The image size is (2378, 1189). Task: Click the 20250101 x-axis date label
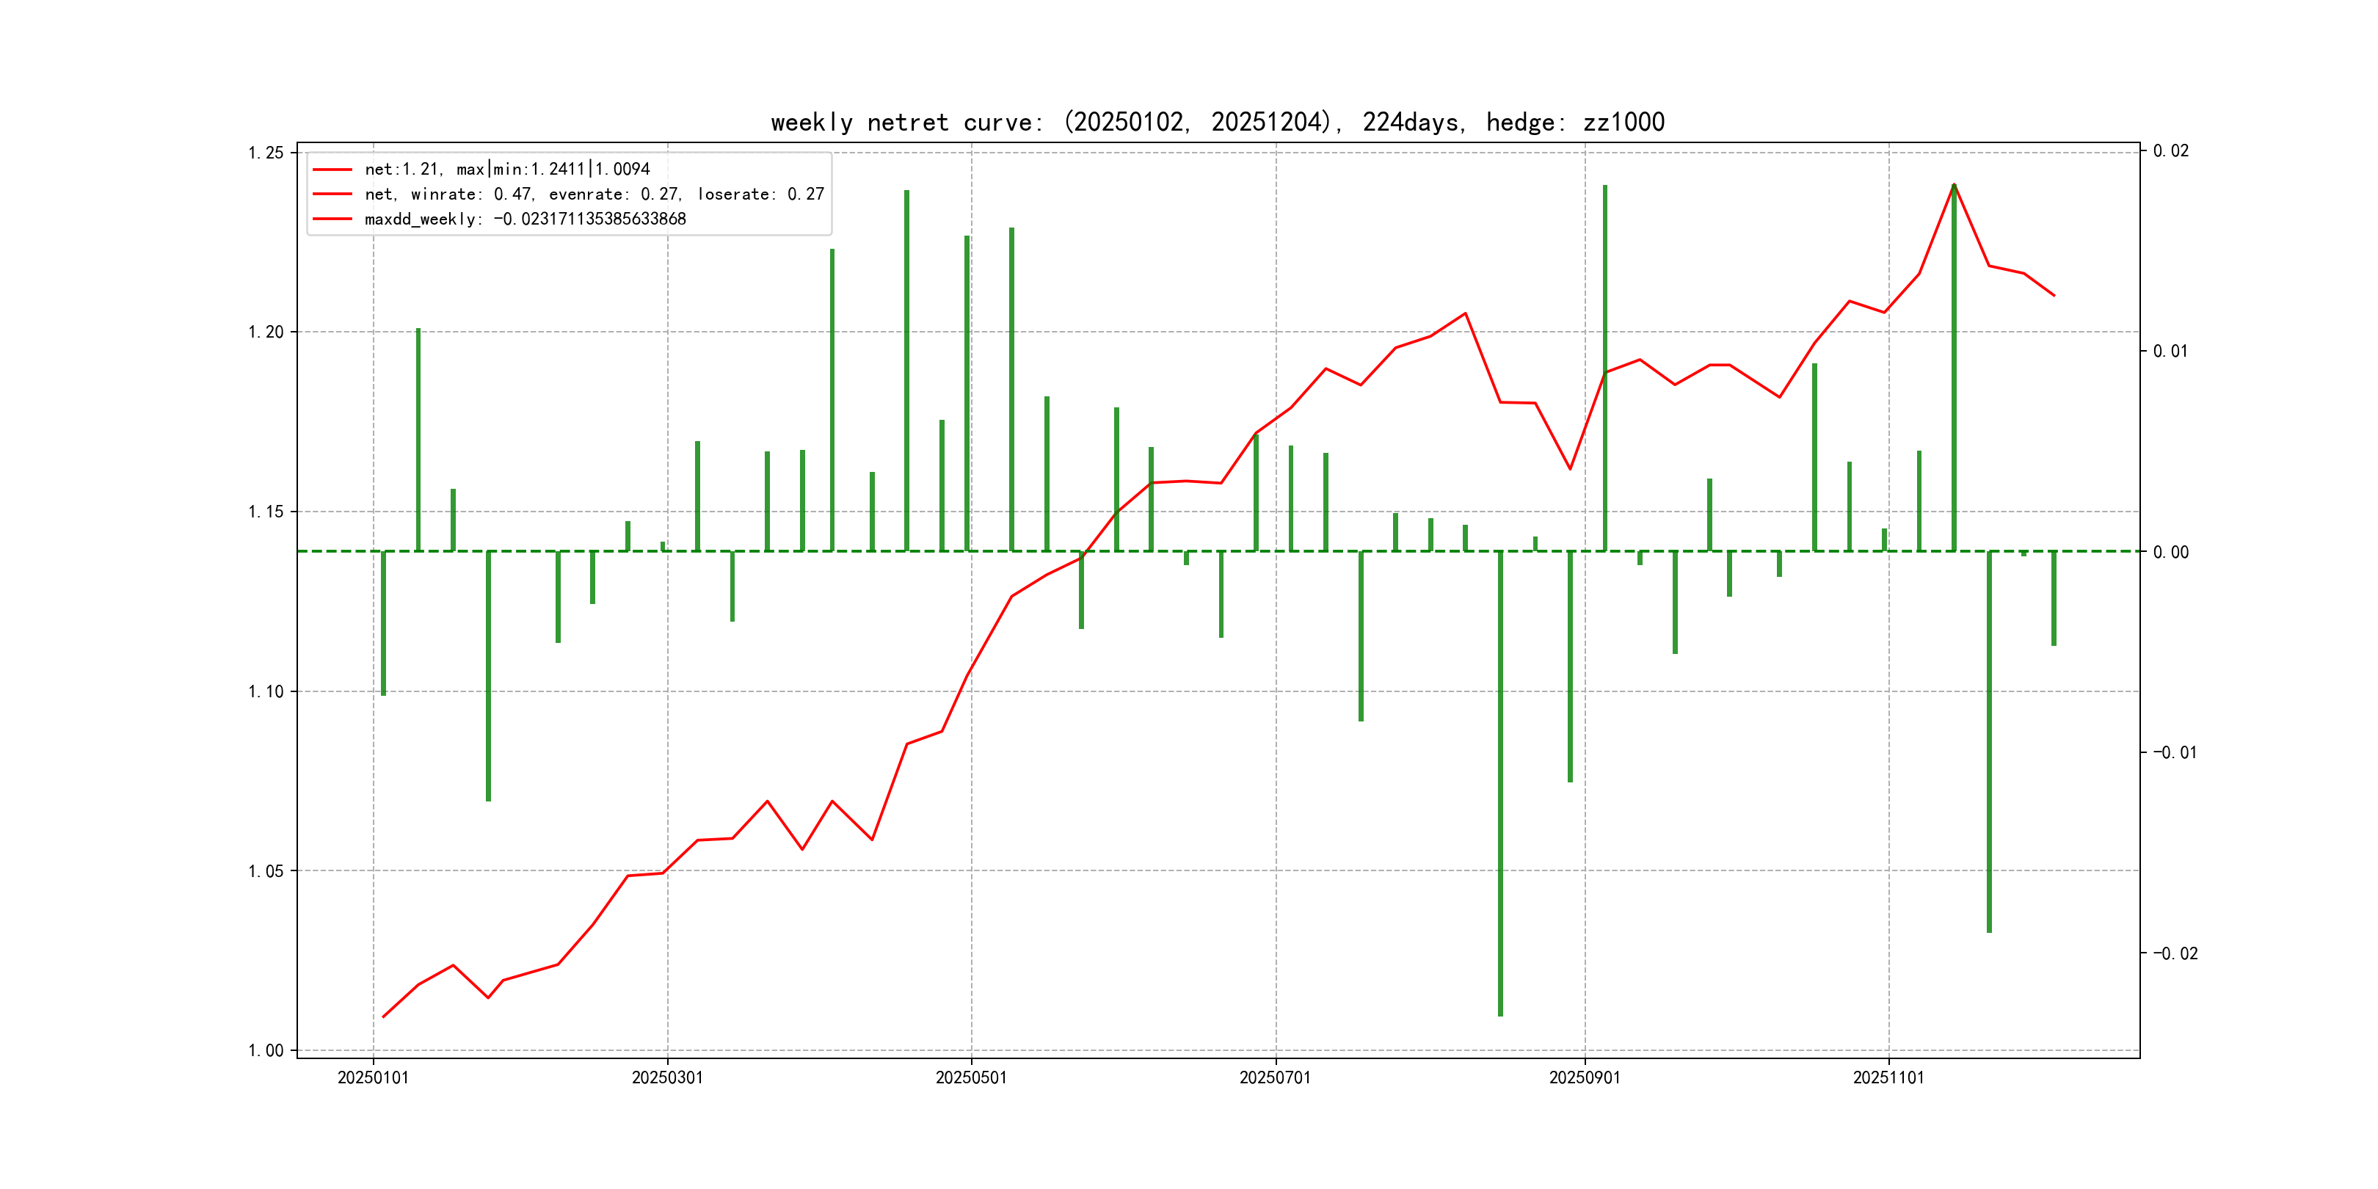pyautogui.click(x=373, y=1077)
